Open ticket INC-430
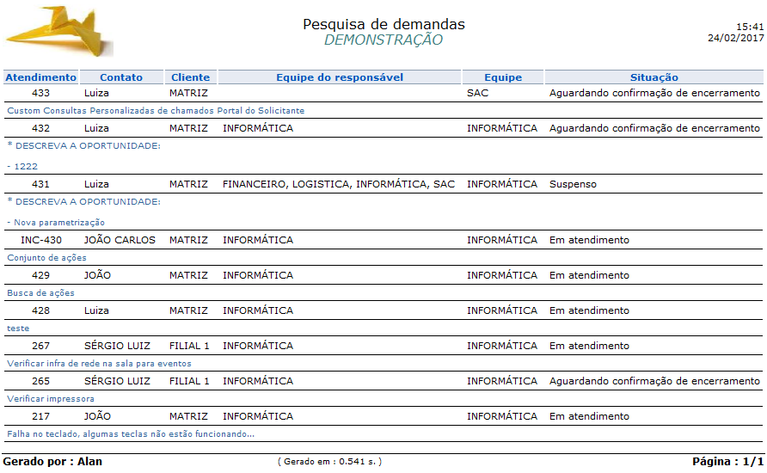The width and height of the screenshot is (767, 473). coord(41,240)
